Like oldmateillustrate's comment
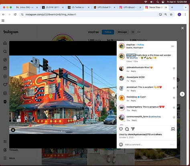The width and height of the screenshot is (190, 166). [x=174, y=68]
